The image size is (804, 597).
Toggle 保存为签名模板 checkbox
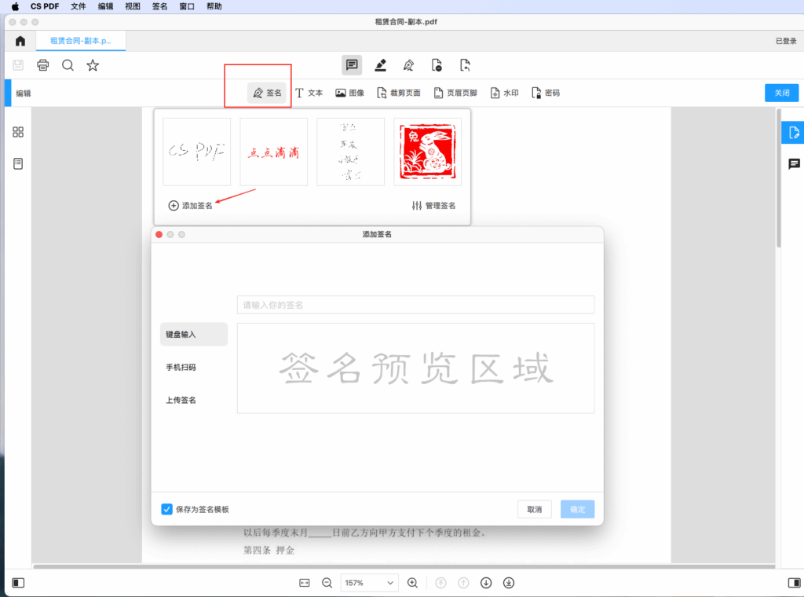[166, 509]
